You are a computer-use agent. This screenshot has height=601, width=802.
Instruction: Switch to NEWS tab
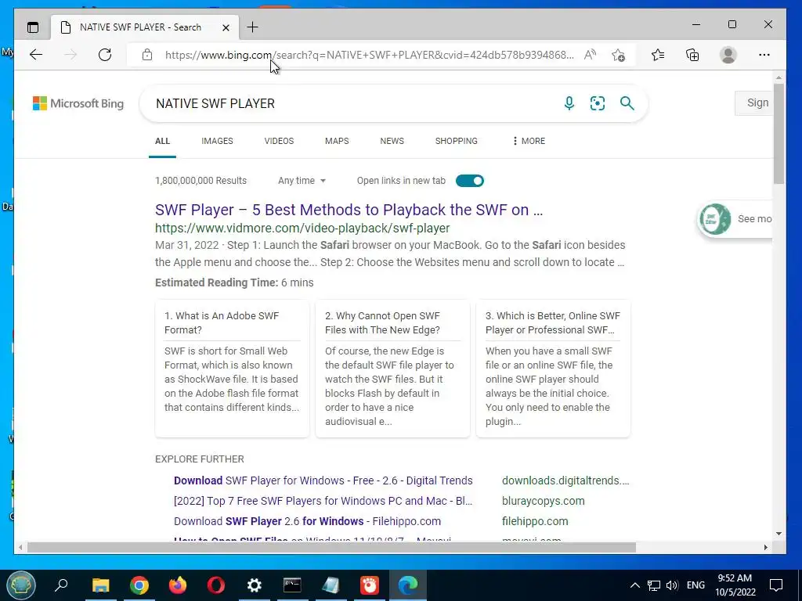(x=392, y=141)
